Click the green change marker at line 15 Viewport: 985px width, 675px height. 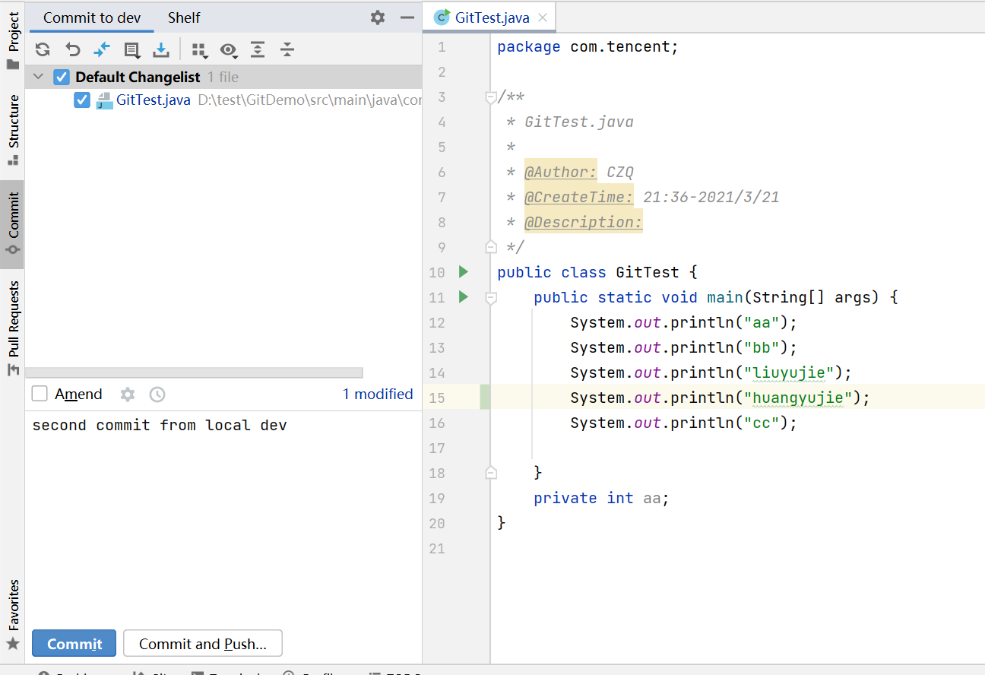point(485,398)
